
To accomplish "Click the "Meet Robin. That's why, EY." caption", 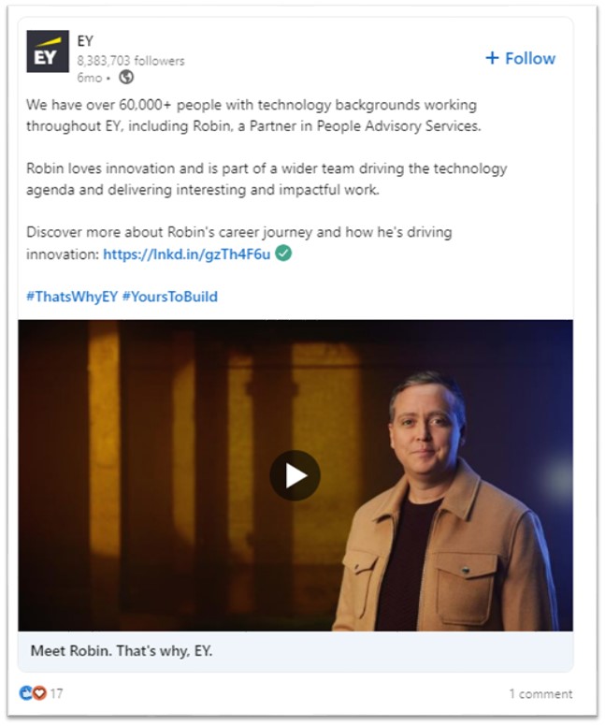I will 122,651.
